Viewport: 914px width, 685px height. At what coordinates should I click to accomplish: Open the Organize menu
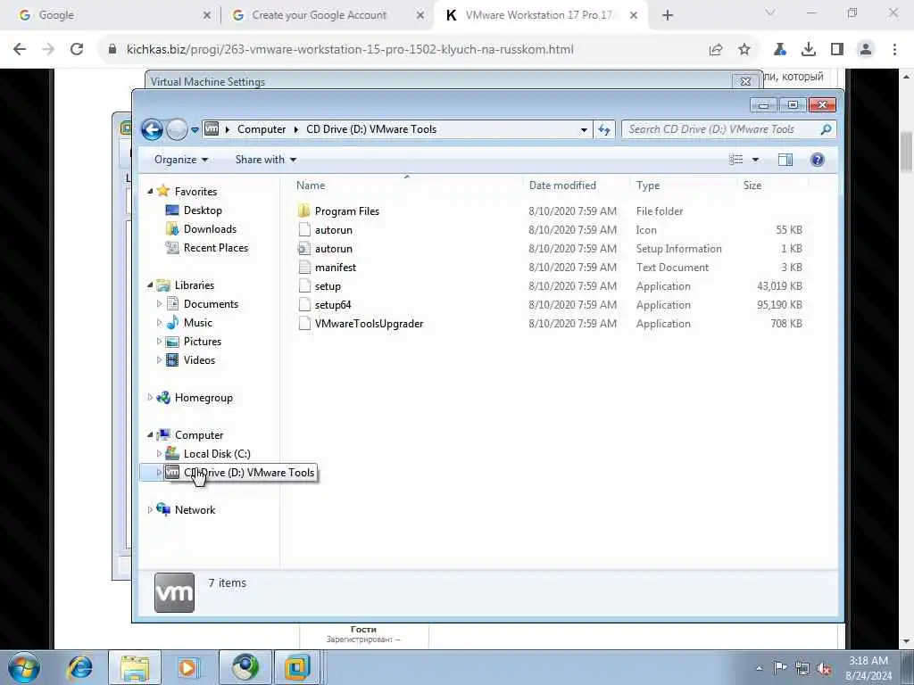pos(180,160)
